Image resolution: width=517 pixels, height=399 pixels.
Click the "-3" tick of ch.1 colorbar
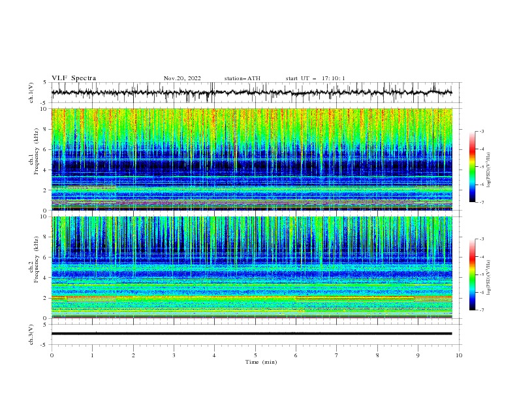coord(482,131)
